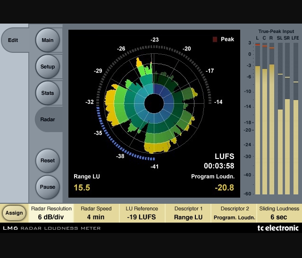Click the -38 label on radar ring
The width and height of the screenshot is (302, 258).
coord(120,156)
